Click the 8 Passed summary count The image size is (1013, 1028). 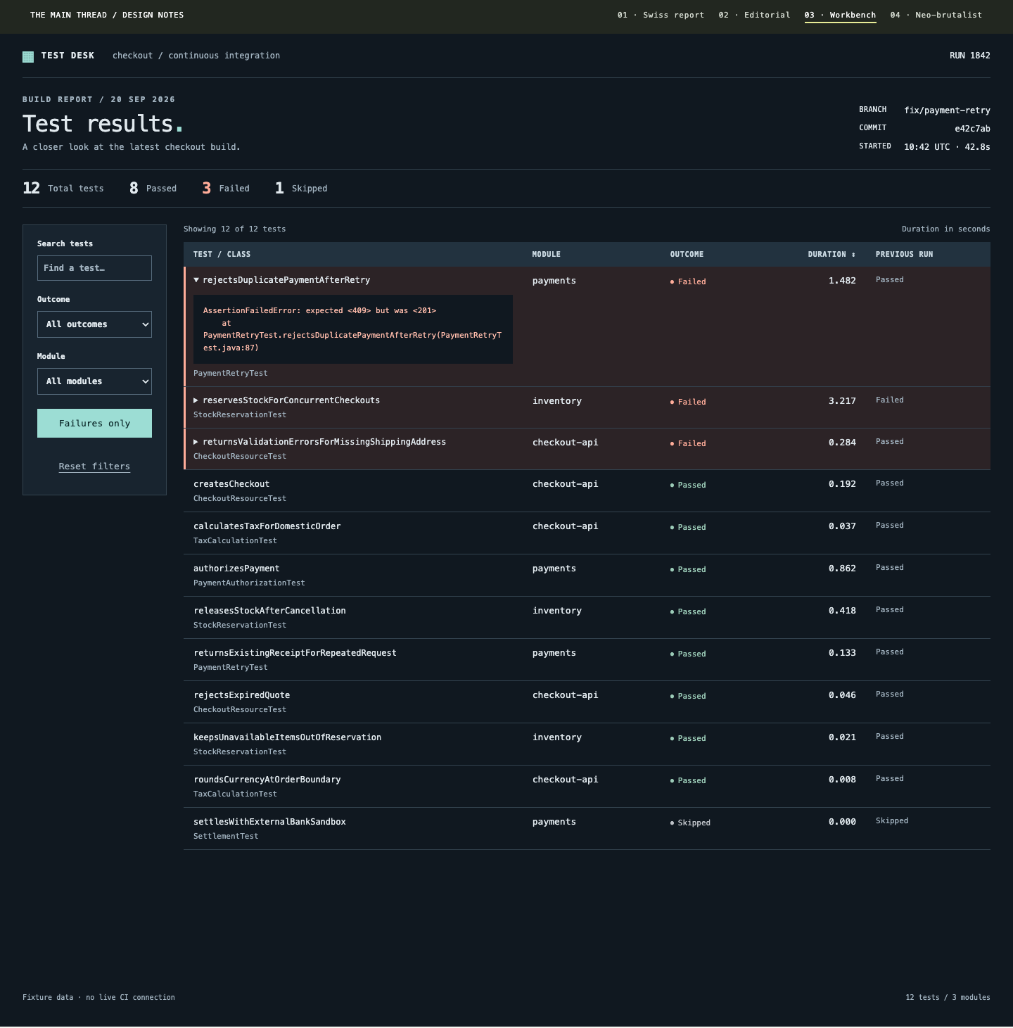153,188
